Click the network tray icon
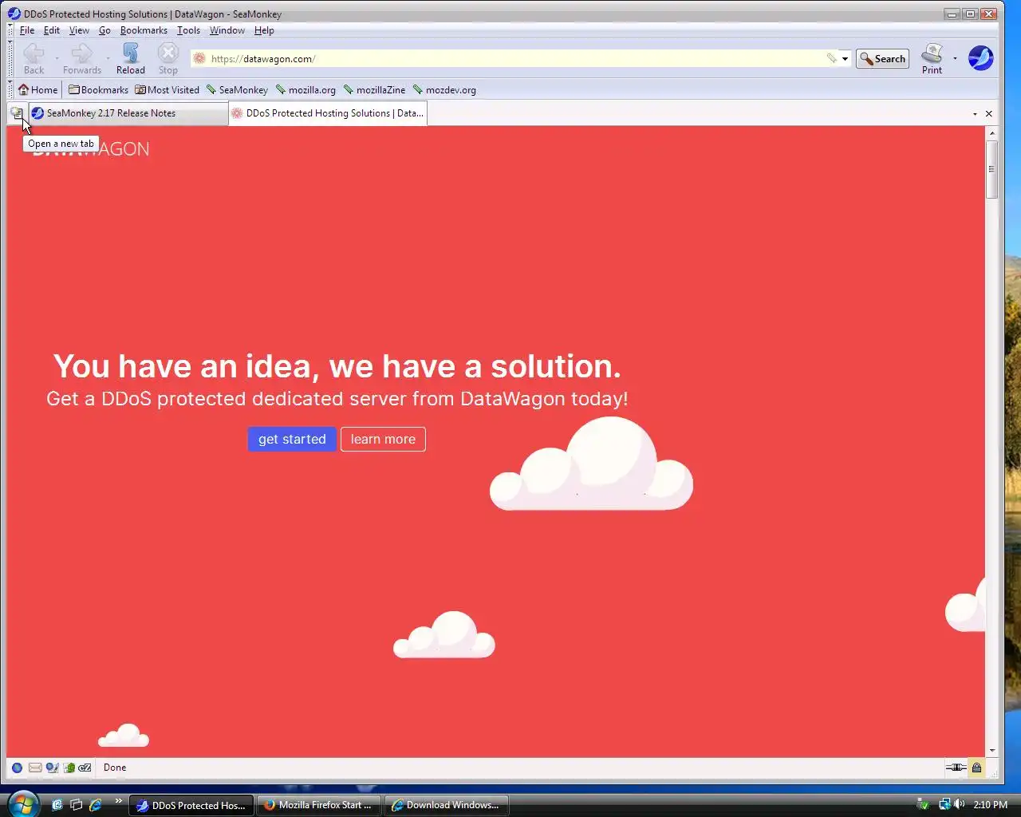 (x=944, y=804)
